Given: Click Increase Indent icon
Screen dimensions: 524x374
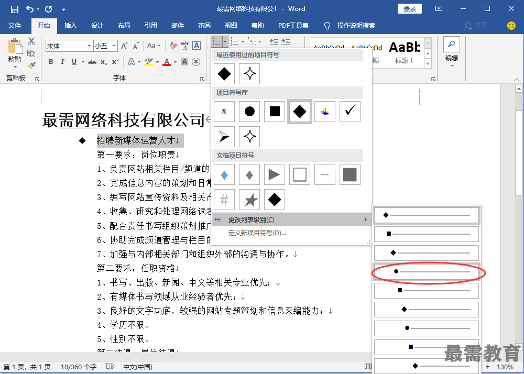Looking at the screenshot, I should pyautogui.click(x=286, y=41).
